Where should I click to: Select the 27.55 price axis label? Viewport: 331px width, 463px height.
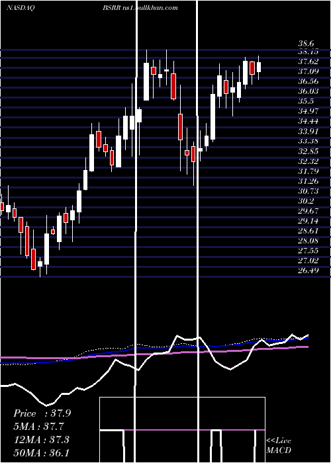point(308,251)
